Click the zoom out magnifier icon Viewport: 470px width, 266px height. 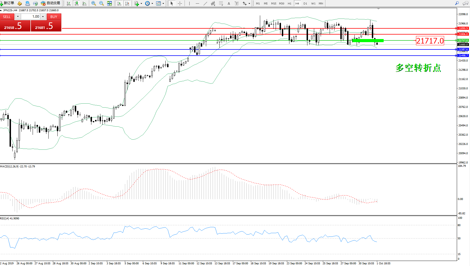tap(102, 3)
